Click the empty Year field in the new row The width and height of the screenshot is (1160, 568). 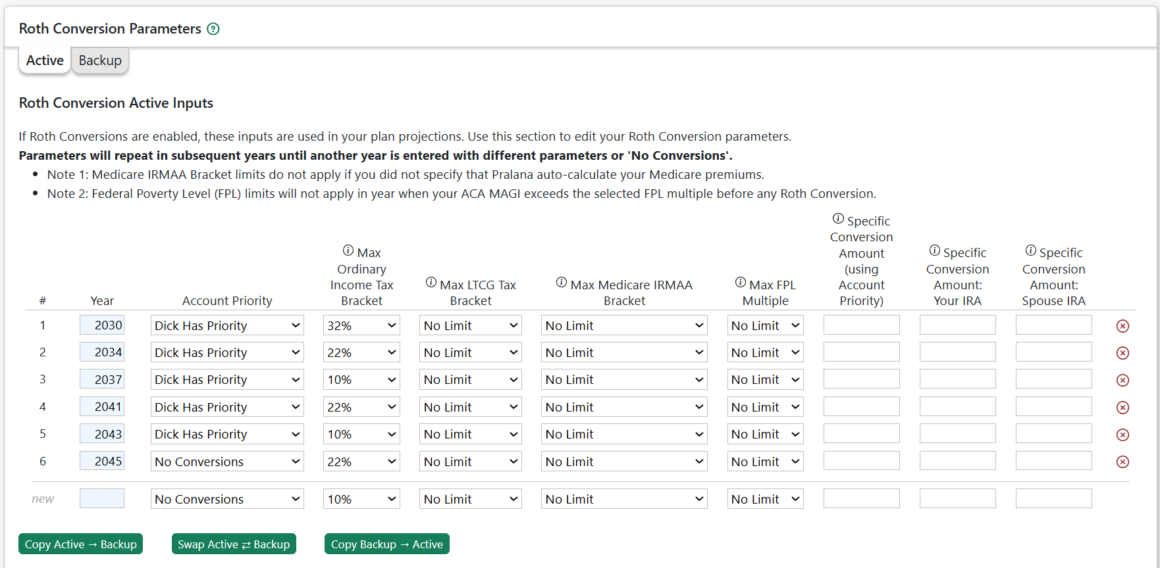102,499
